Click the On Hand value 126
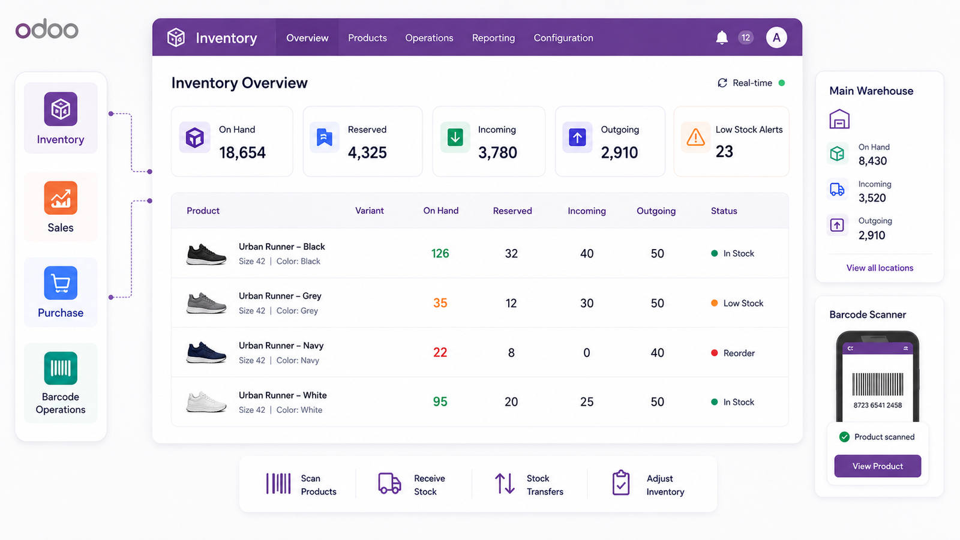Image resolution: width=960 pixels, height=540 pixels. tap(440, 253)
